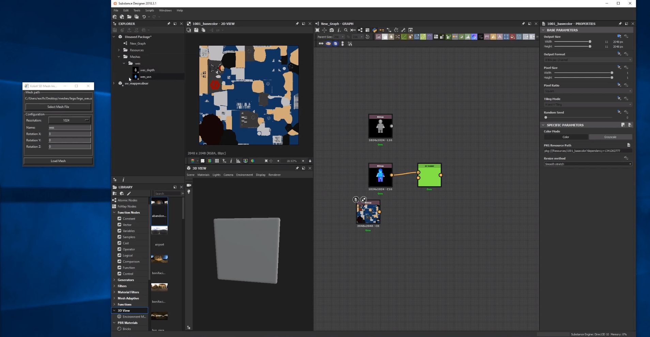Click Select Mesh File button in Xolotl window
The image size is (650, 337).
pyautogui.click(x=58, y=107)
